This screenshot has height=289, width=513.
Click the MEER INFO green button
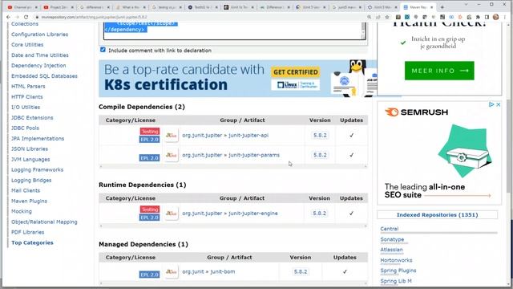coord(439,71)
